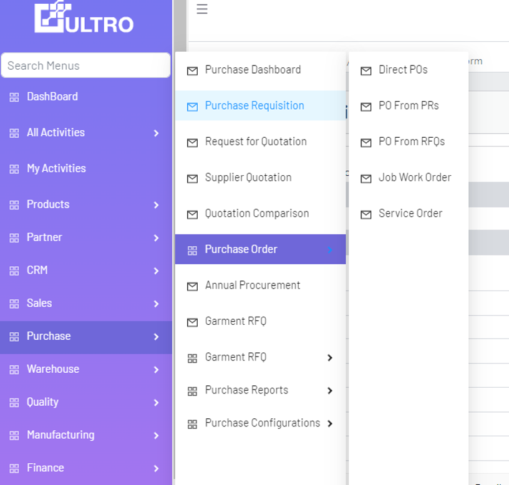This screenshot has width=509, height=485.
Task: Open Purchase Requisition menu item
Action: pyautogui.click(x=254, y=105)
